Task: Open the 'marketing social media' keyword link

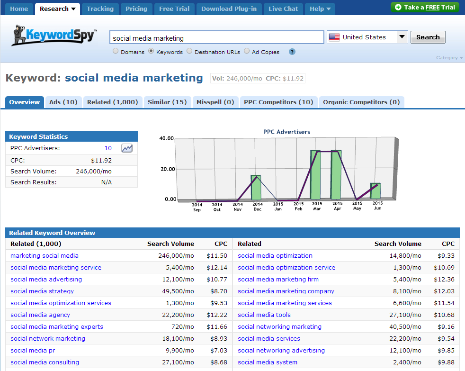Action: (x=45, y=255)
